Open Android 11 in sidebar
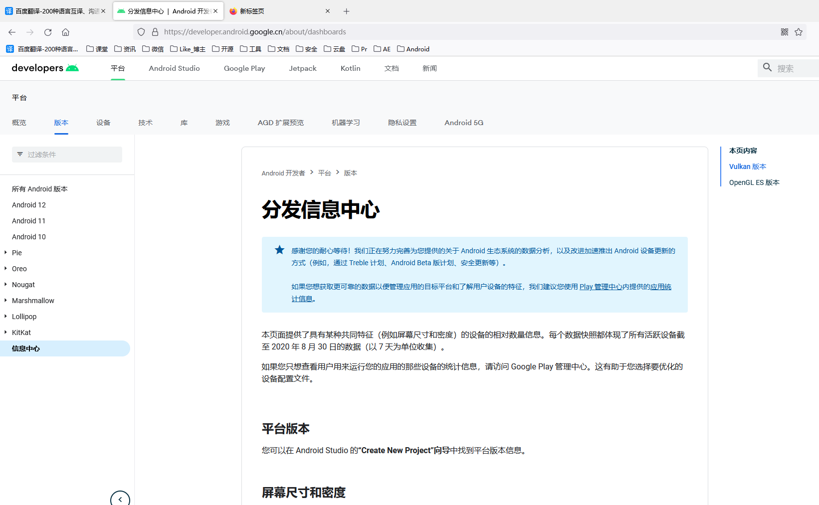819x505 pixels. click(x=29, y=221)
